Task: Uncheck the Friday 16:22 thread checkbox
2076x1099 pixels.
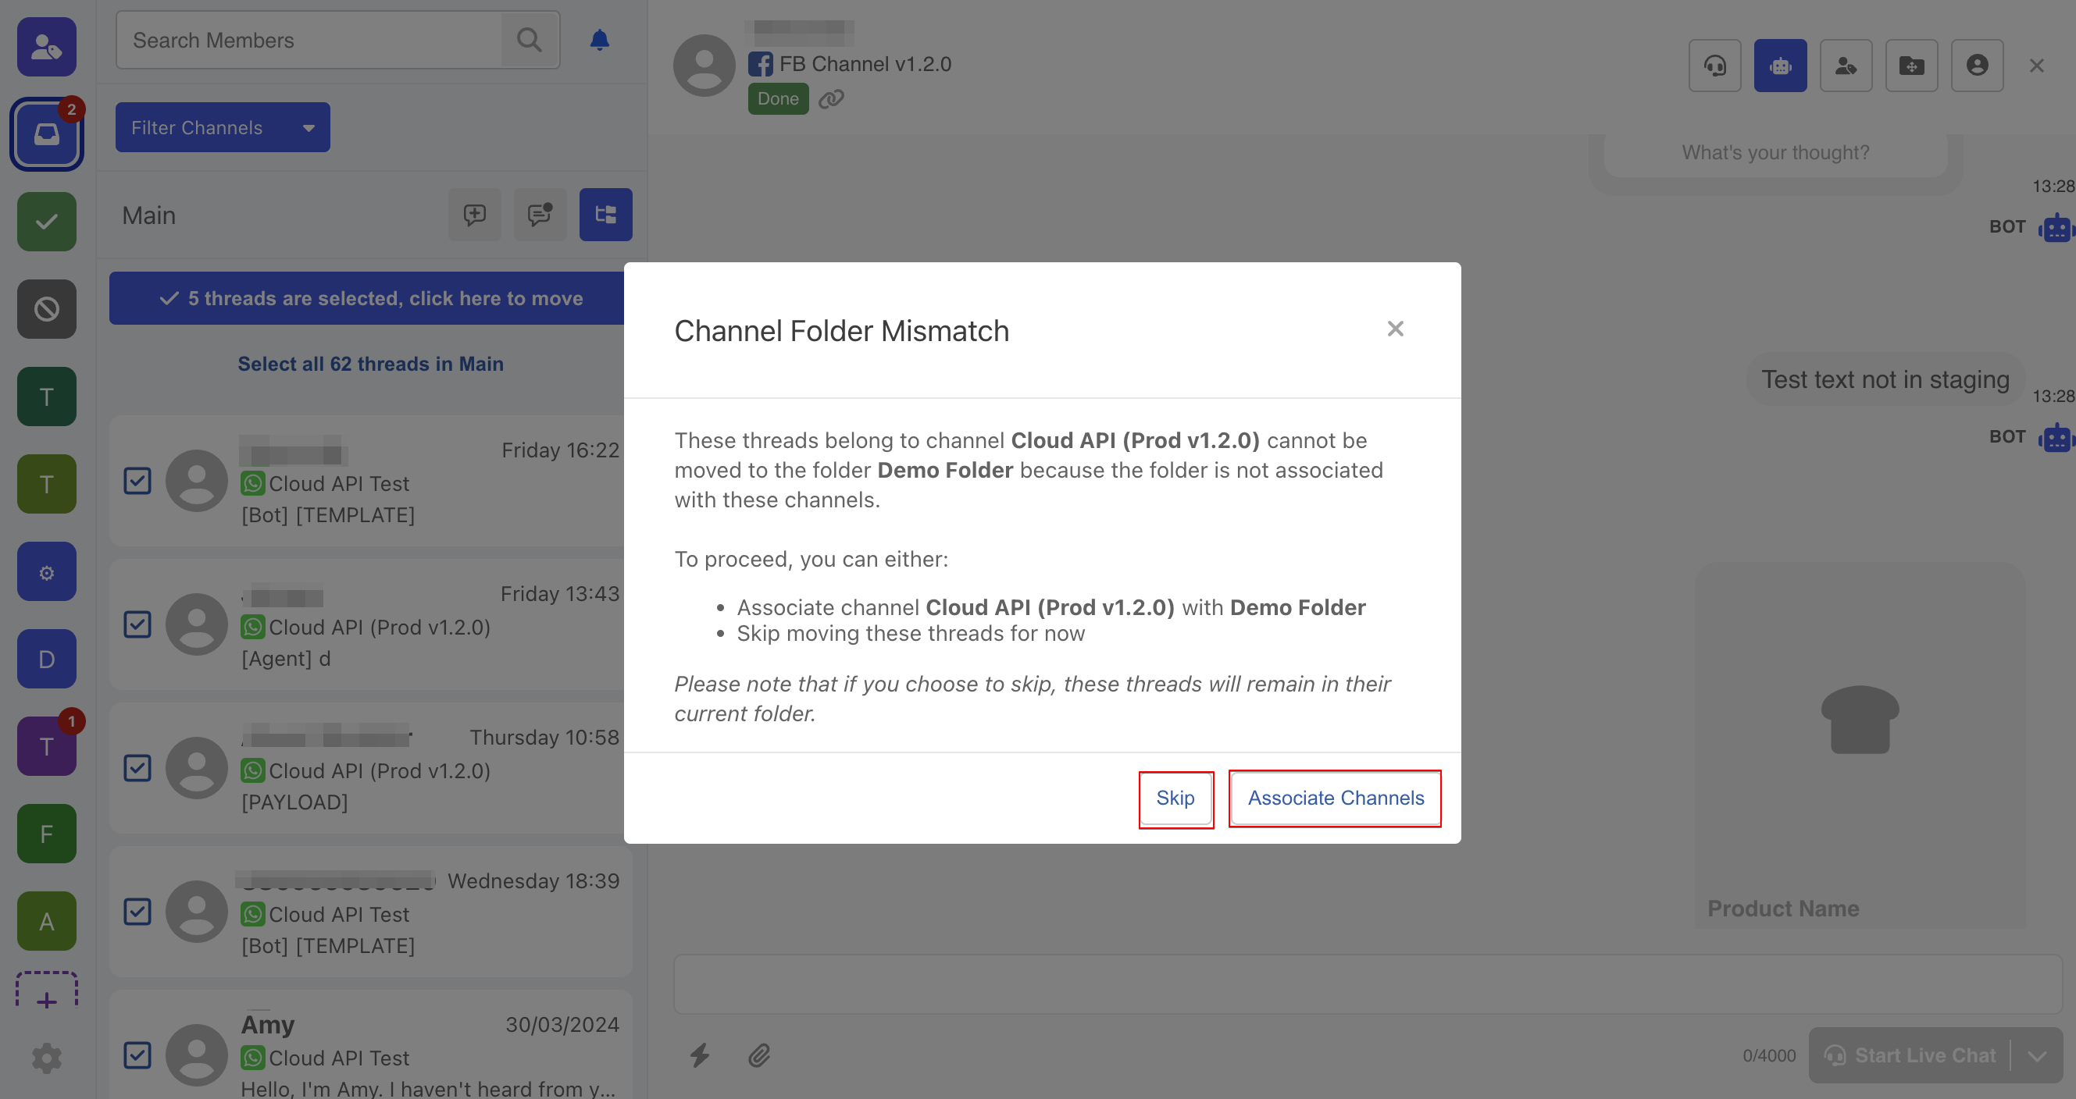Action: [x=137, y=481]
